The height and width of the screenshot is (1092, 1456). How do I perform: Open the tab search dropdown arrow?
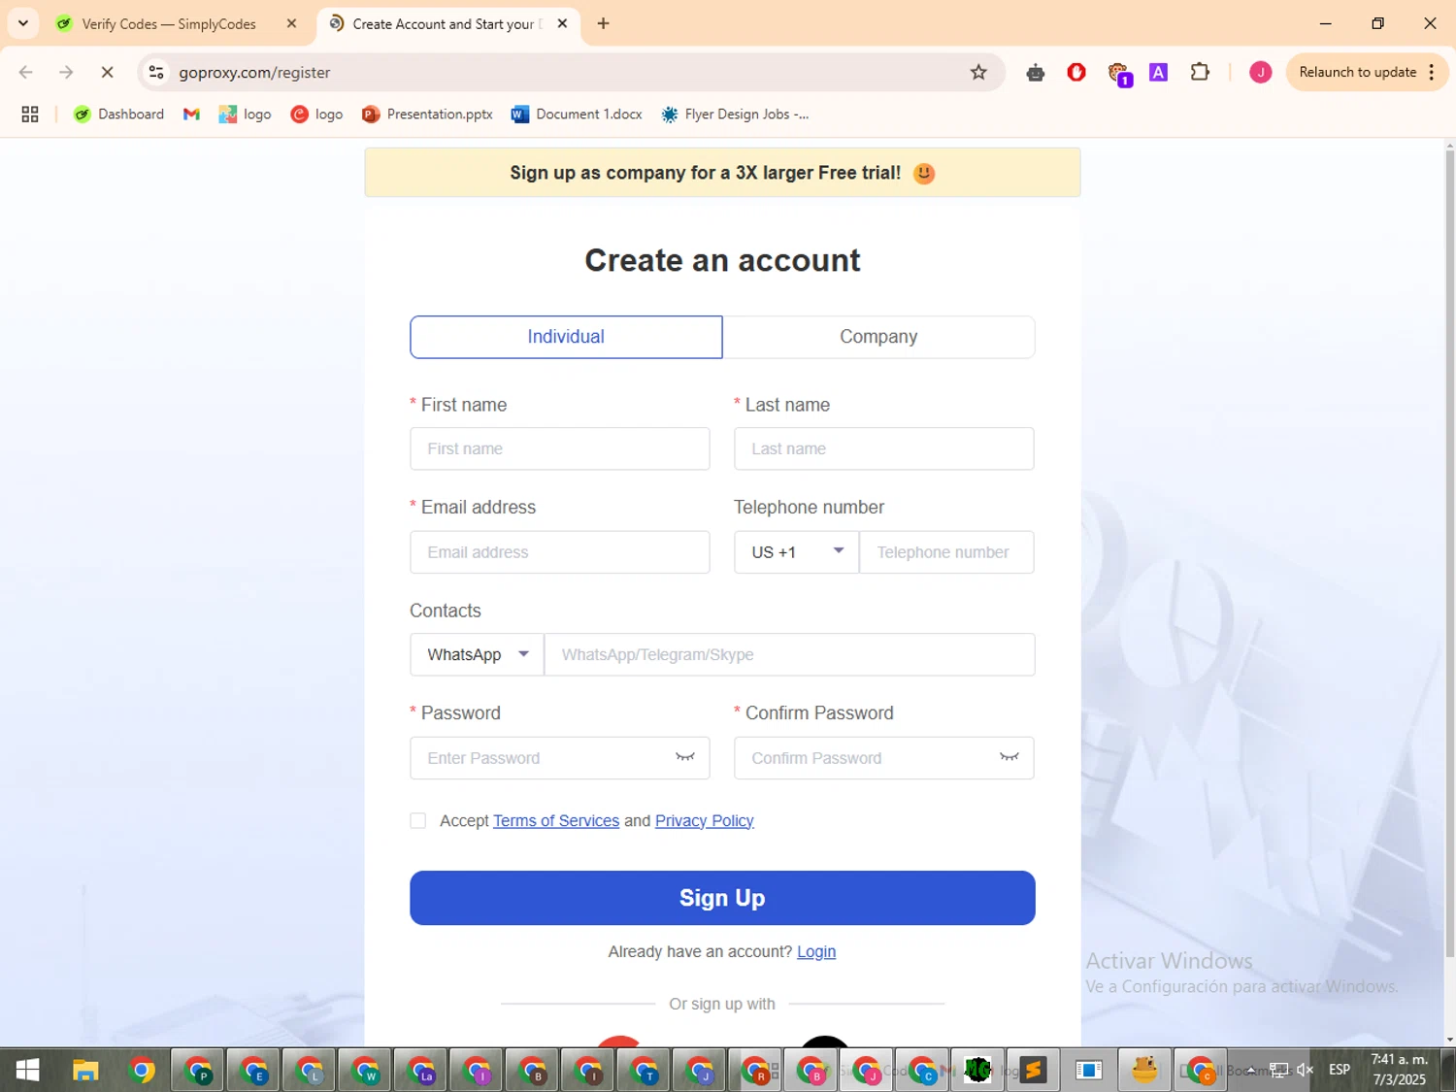coord(22,23)
